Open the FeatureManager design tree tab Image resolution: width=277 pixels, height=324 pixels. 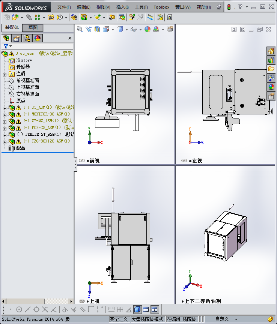coord(6,38)
